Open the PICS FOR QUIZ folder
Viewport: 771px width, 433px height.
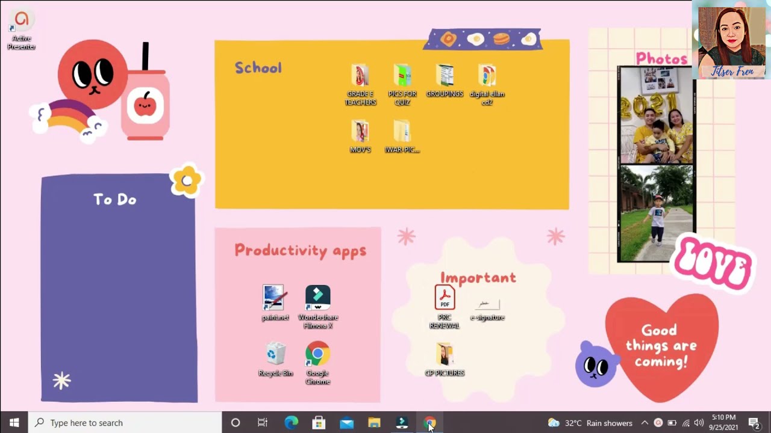[x=402, y=85]
